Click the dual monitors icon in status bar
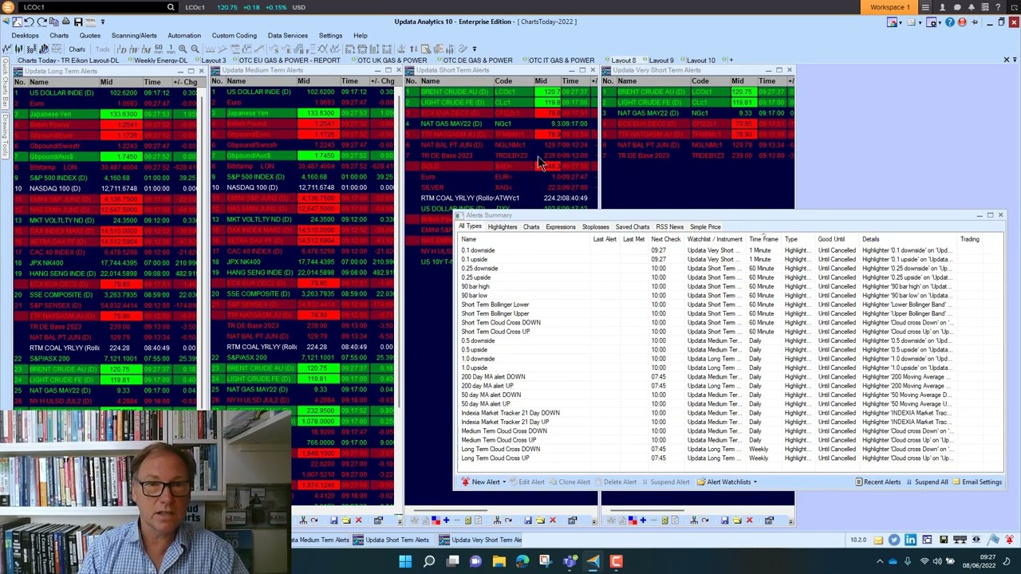 [960, 540]
